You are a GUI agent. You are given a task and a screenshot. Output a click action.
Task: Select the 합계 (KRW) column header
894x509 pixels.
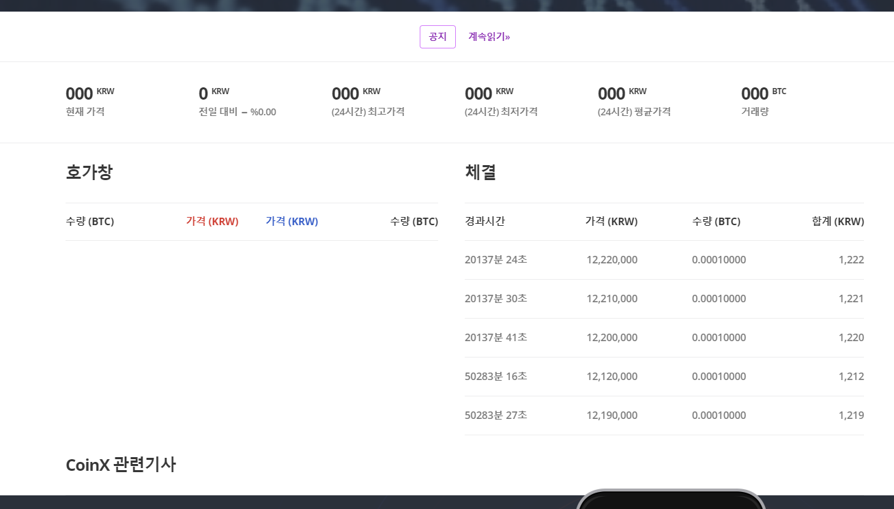tap(837, 221)
